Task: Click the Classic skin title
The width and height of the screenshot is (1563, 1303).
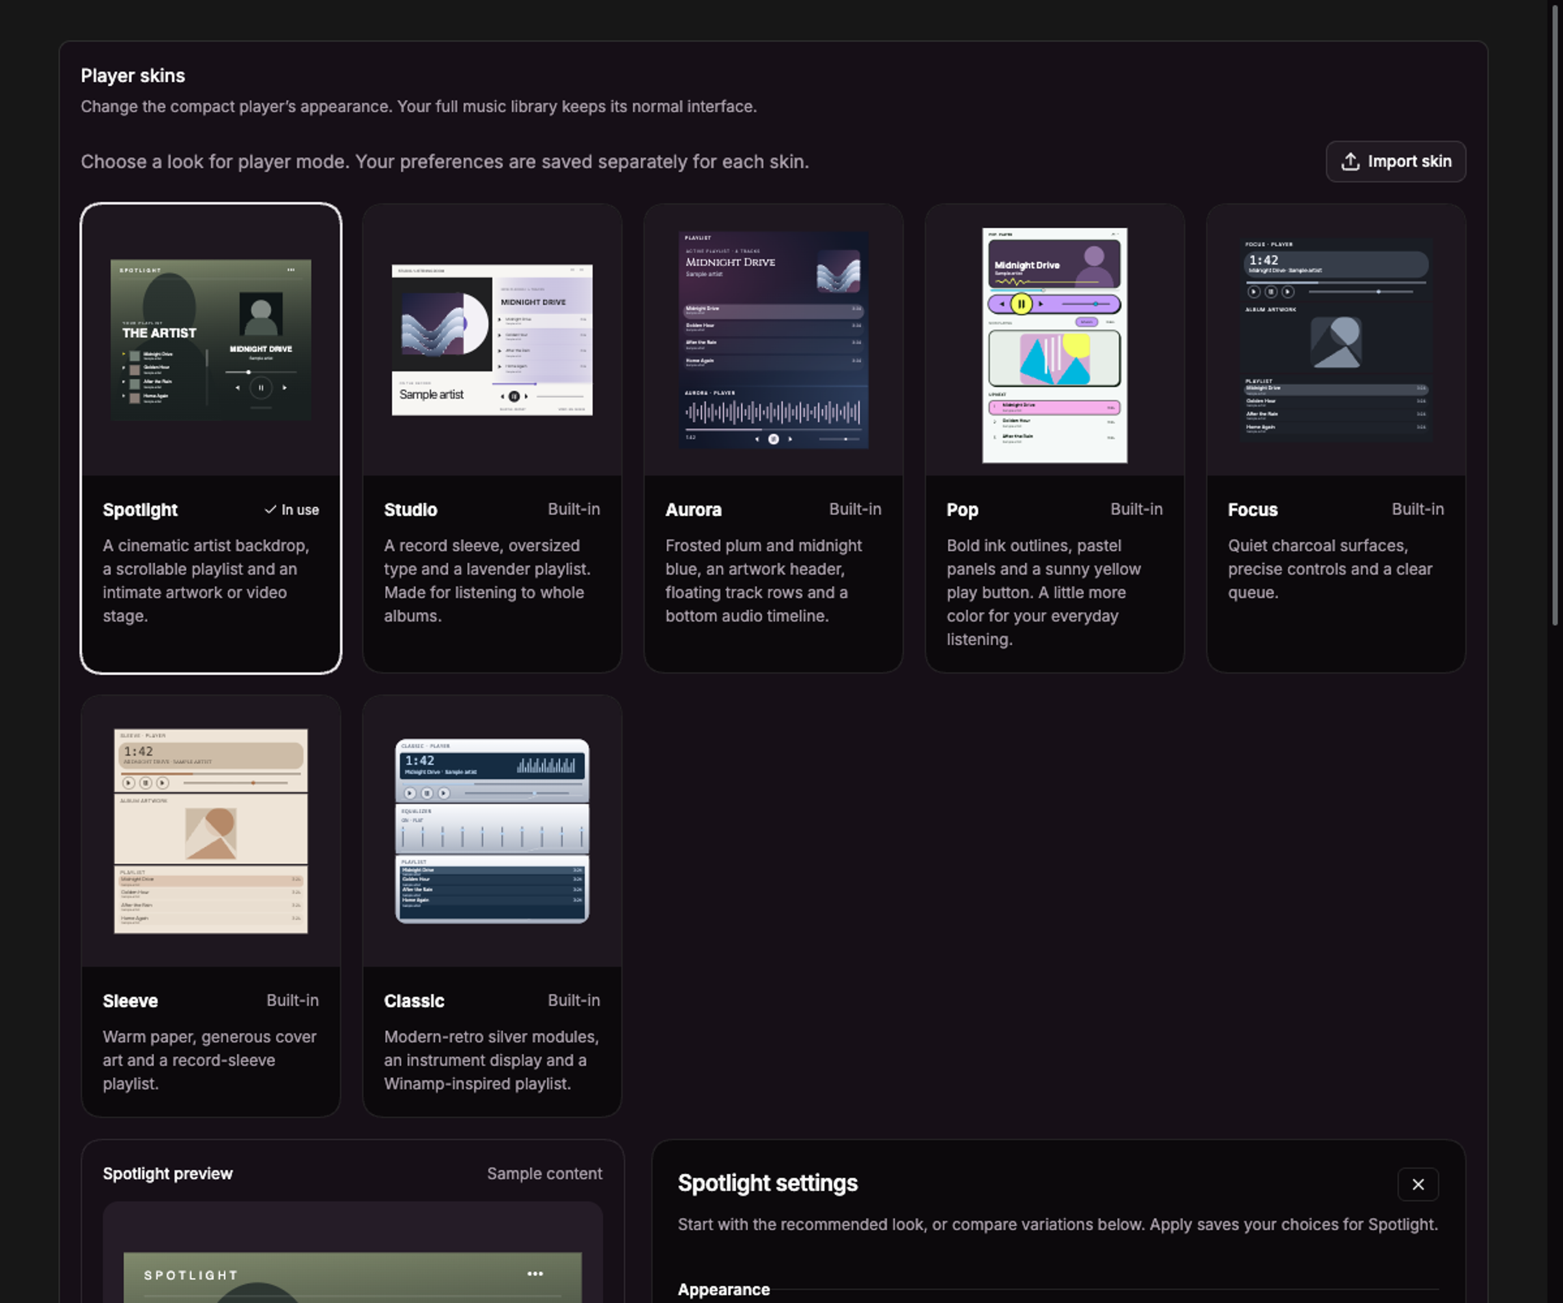Action: click(x=414, y=1001)
